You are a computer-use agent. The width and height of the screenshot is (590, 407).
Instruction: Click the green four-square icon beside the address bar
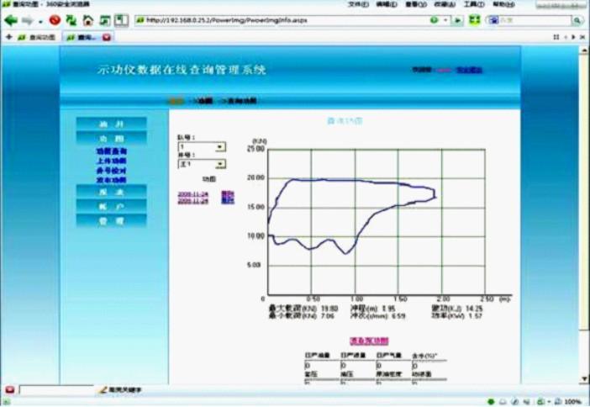475,20
